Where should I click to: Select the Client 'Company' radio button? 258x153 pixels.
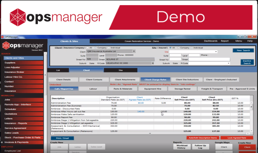pyautogui.click(x=95, y=48)
